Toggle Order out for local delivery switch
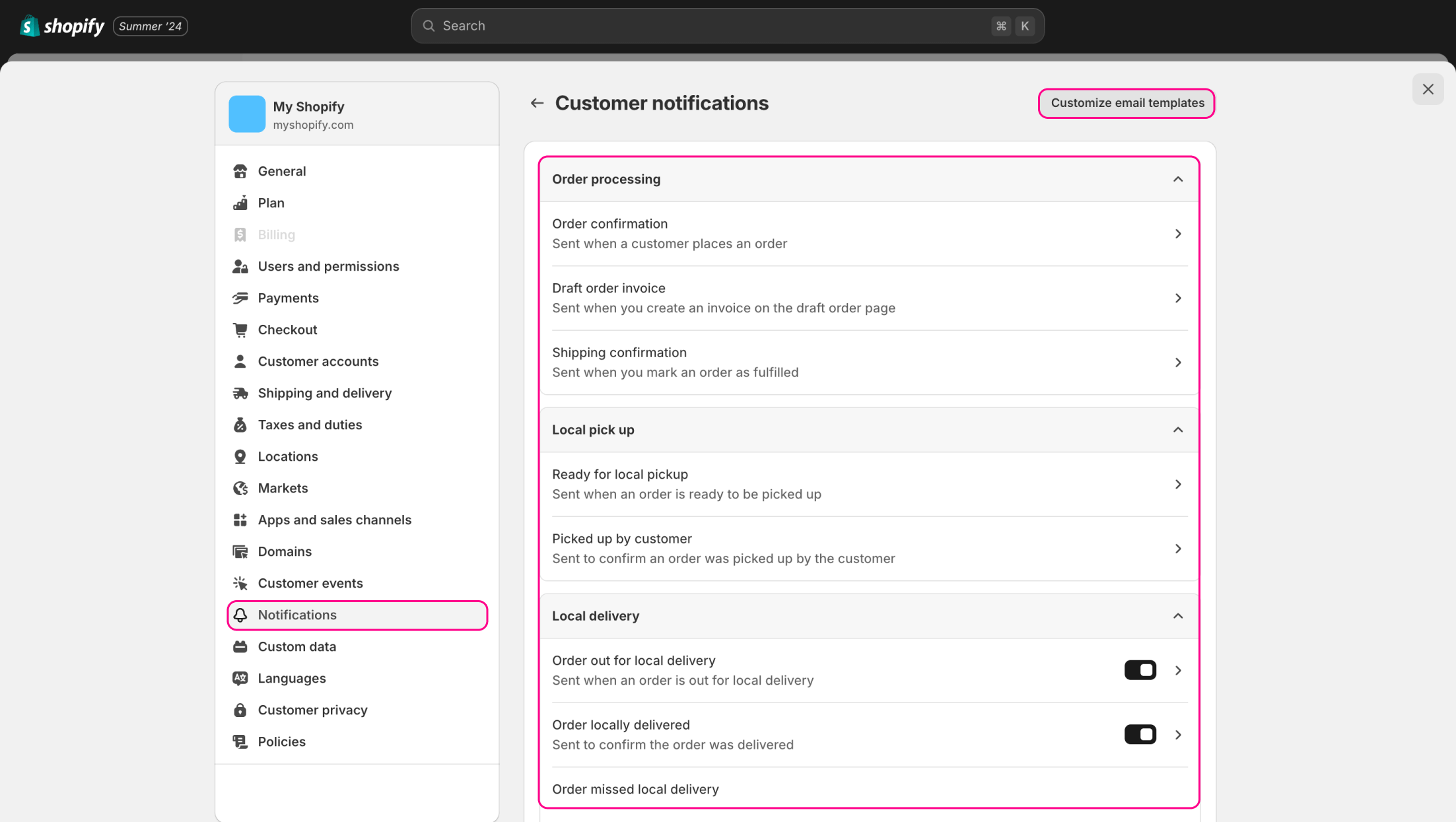This screenshot has width=1456, height=822. pos(1140,670)
